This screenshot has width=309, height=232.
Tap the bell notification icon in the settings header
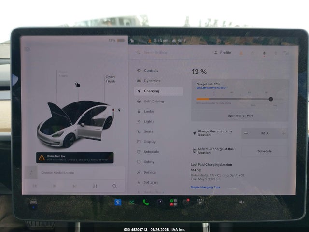coord(264,53)
